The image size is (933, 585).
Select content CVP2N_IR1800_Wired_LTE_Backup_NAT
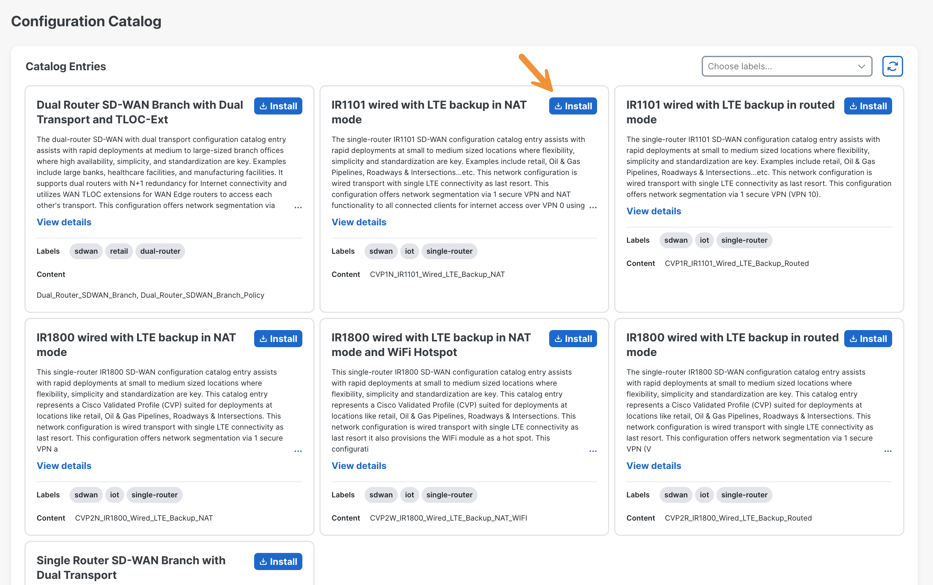pos(144,518)
